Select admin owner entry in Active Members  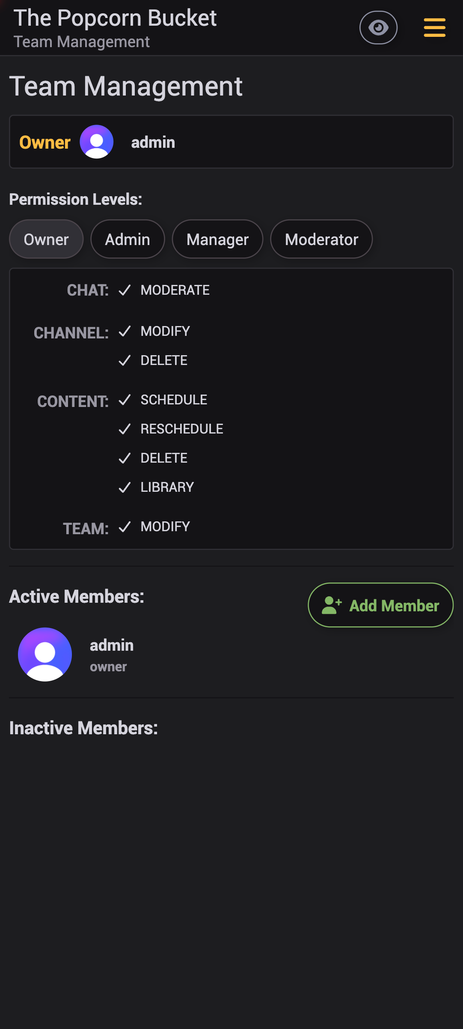click(x=112, y=655)
